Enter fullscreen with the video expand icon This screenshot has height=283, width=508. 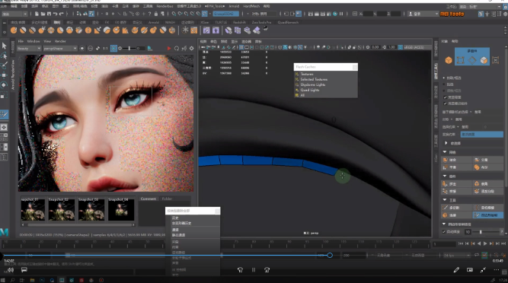483,270
